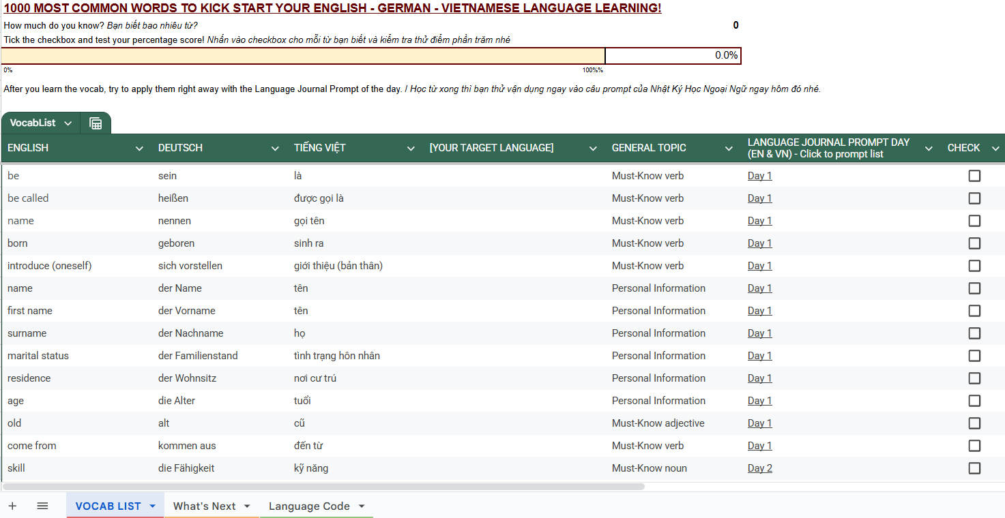Click the table view icon beside VocabList

tap(96, 123)
